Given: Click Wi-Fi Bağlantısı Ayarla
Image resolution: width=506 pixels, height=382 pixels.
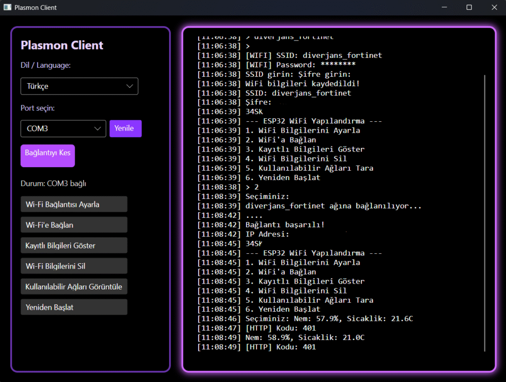Looking at the screenshot, I should click(74, 204).
